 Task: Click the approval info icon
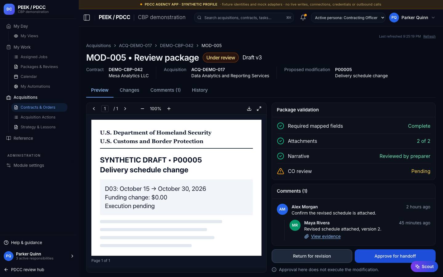pyautogui.click(x=274, y=270)
